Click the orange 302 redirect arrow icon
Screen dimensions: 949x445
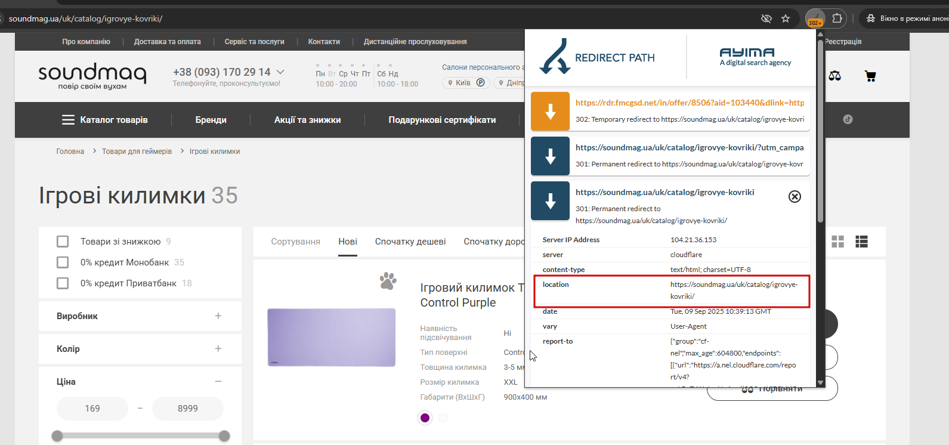(550, 112)
